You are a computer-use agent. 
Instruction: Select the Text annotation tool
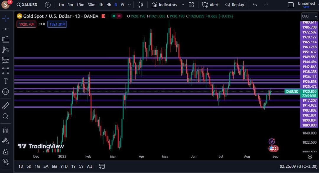6,81
